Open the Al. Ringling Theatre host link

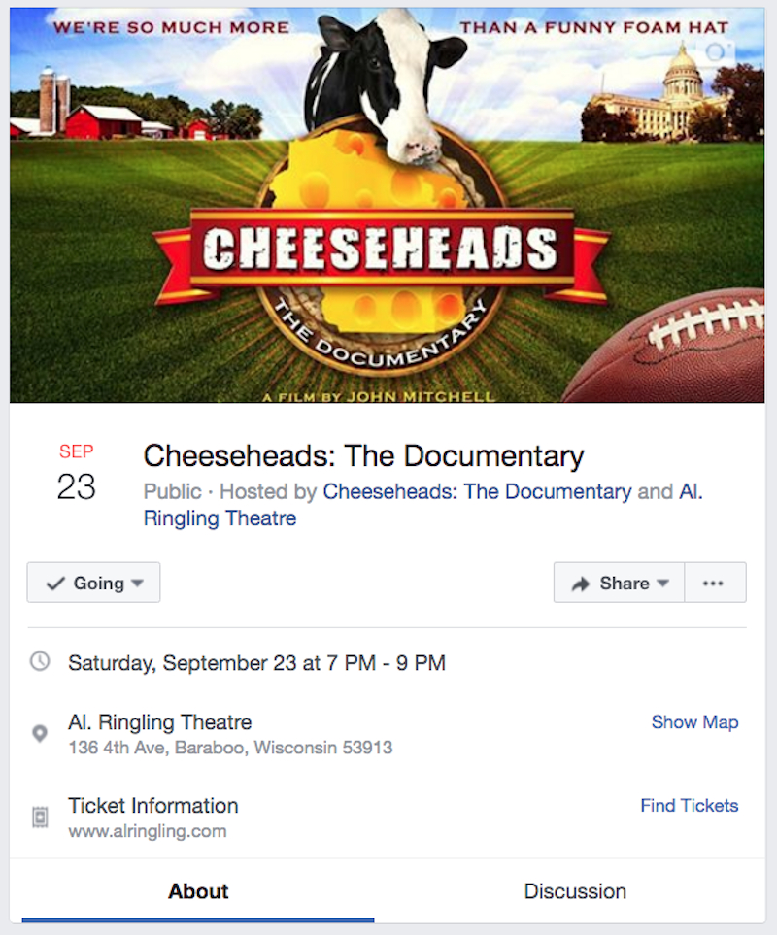tap(220, 518)
